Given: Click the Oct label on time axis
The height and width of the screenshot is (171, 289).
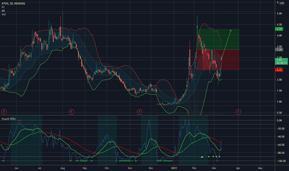Looking at the screenshot, I should coord(107,168).
